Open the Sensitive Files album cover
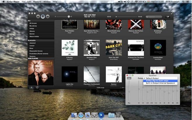This screenshot has height=120, width=192. pyautogui.click(x=92, y=48)
